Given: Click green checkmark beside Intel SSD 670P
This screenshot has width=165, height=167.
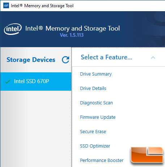Looking at the screenshot, I should (8, 81).
